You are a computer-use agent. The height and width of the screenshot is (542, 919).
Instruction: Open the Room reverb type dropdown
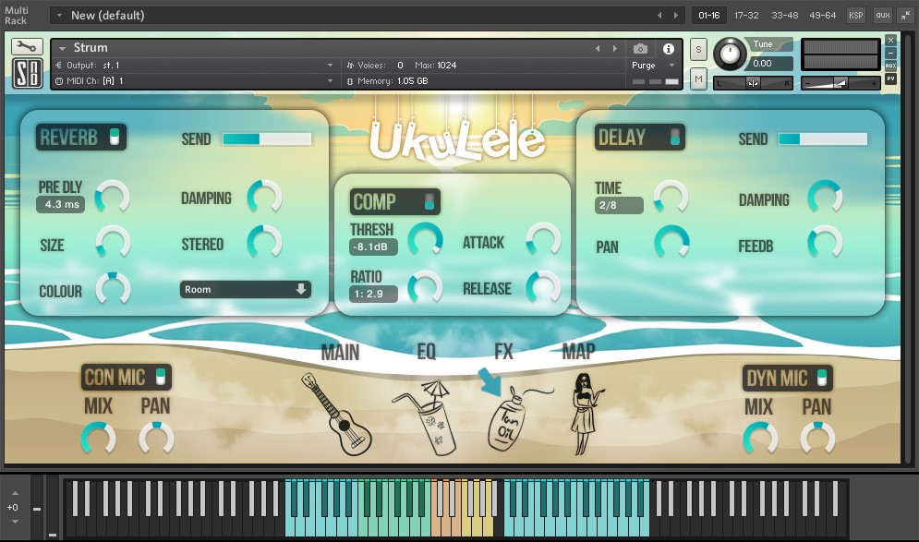click(x=245, y=289)
